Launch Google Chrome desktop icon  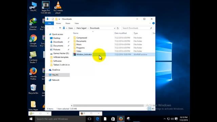coord(33,41)
